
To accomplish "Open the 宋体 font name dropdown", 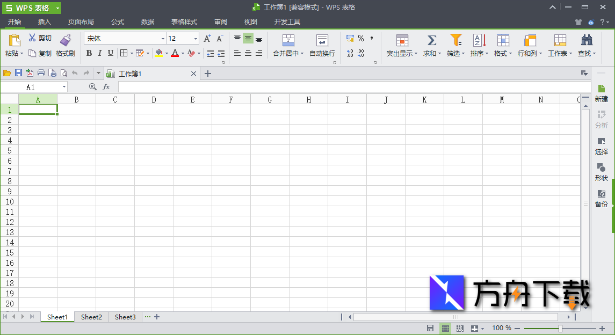I will tap(163, 38).
